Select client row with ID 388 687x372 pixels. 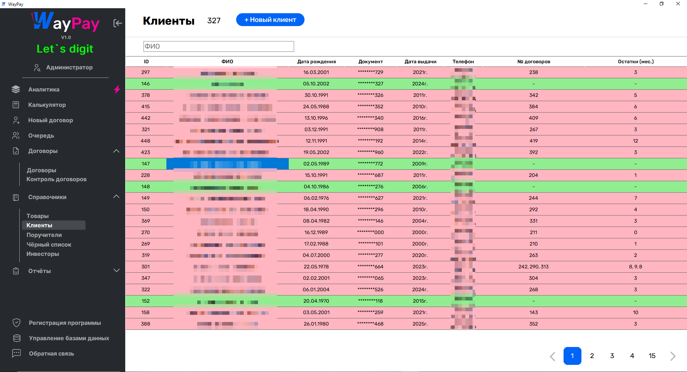click(406, 324)
